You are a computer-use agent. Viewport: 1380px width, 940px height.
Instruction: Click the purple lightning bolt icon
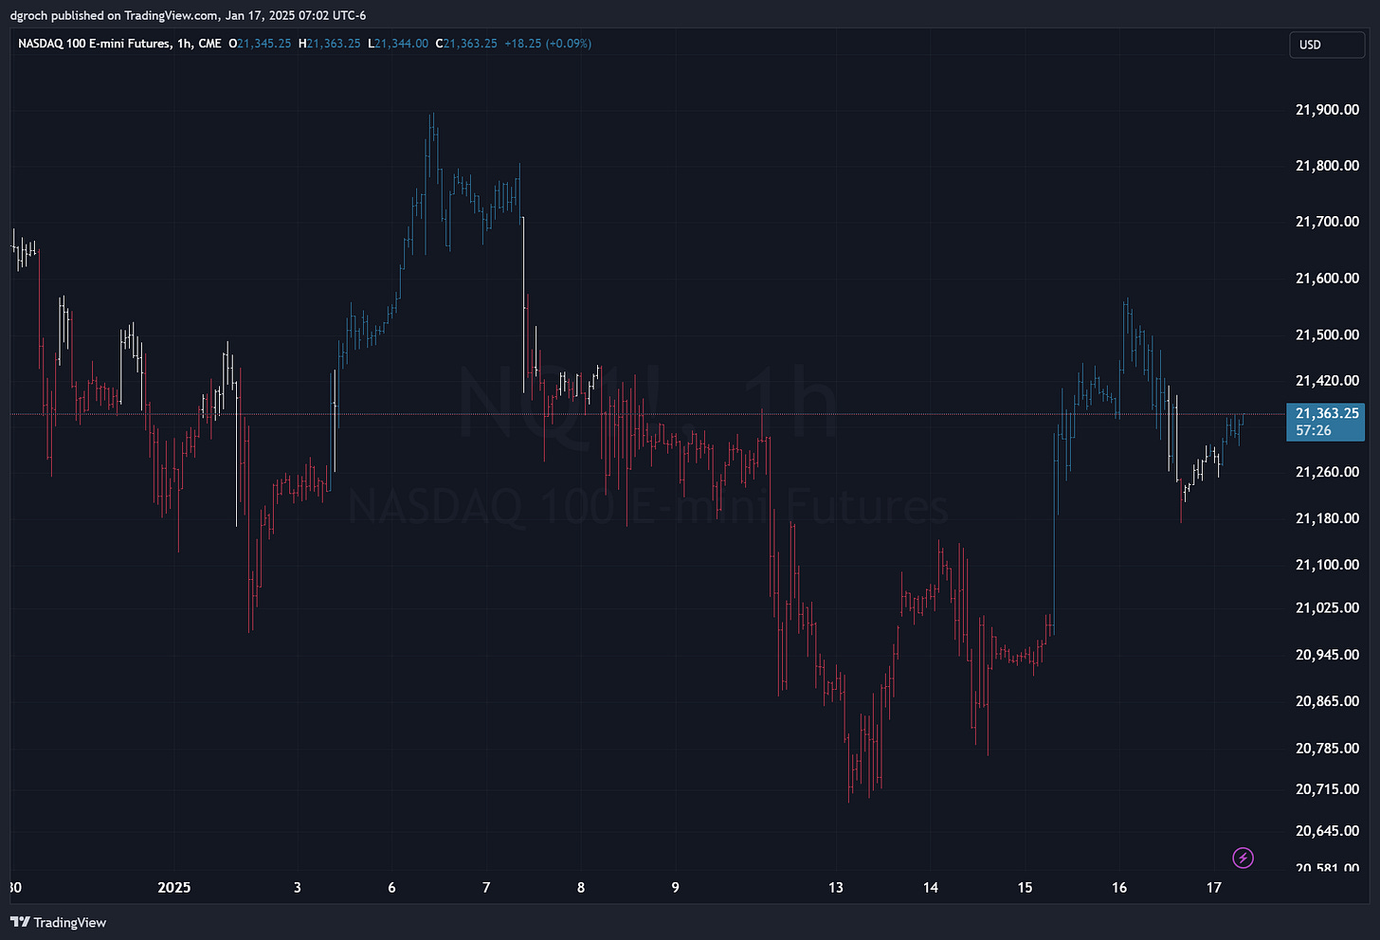click(x=1243, y=858)
